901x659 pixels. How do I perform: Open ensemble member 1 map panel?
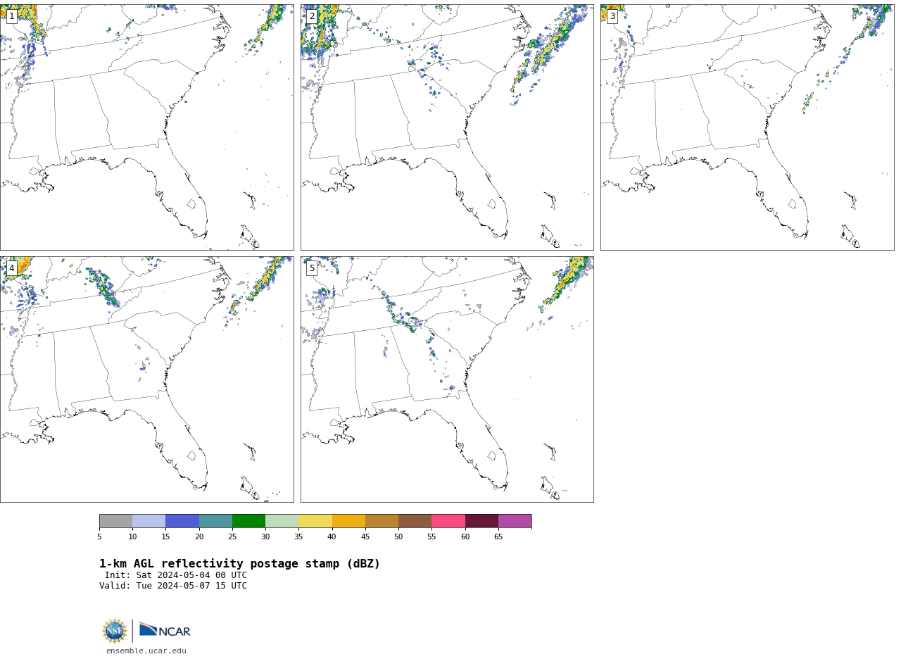(x=147, y=127)
